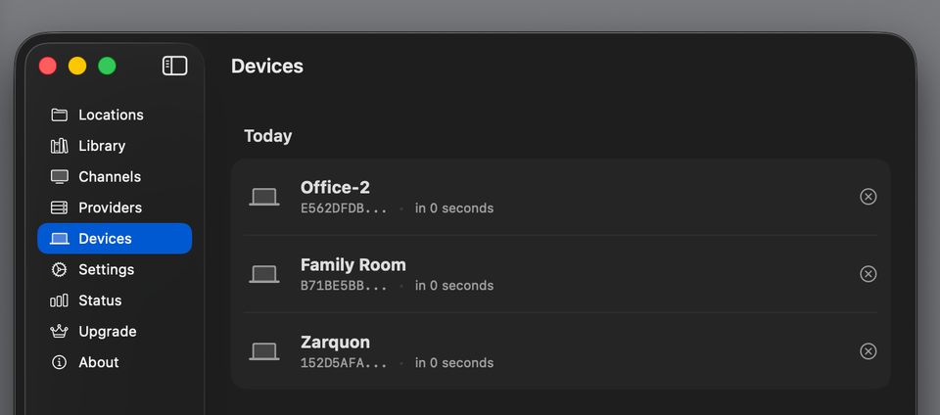The image size is (940, 415).
Task: Click the Status bar-chart icon
Action: (60, 300)
